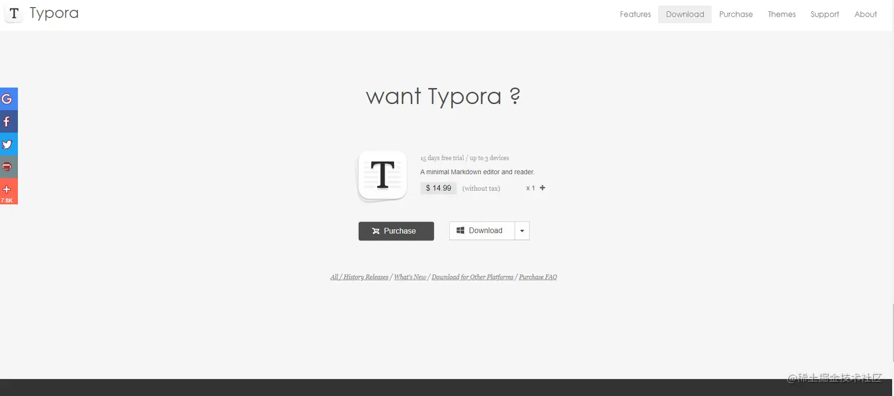Click the print share icon
This screenshot has width=894, height=396.
point(8,167)
